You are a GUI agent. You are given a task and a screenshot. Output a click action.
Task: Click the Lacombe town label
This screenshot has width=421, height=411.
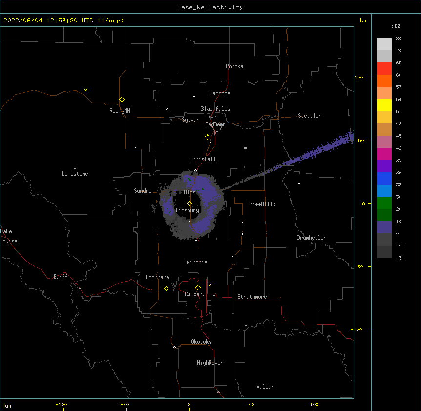click(220, 93)
